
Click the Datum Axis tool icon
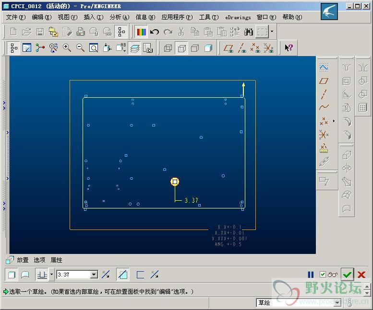pos(324,94)
